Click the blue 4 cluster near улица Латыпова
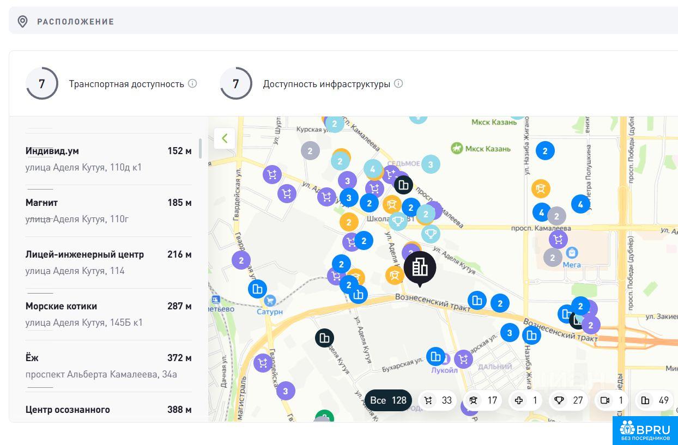Viewport: 678px width, 445px height. (581, 204)
